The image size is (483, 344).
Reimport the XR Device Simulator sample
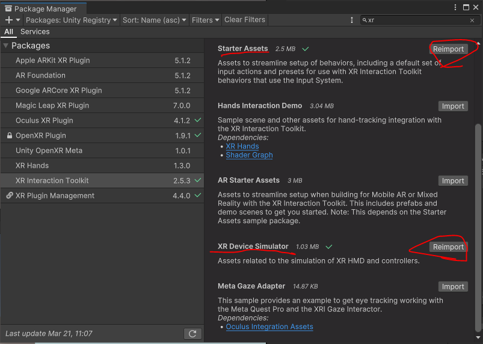[448, 247]
